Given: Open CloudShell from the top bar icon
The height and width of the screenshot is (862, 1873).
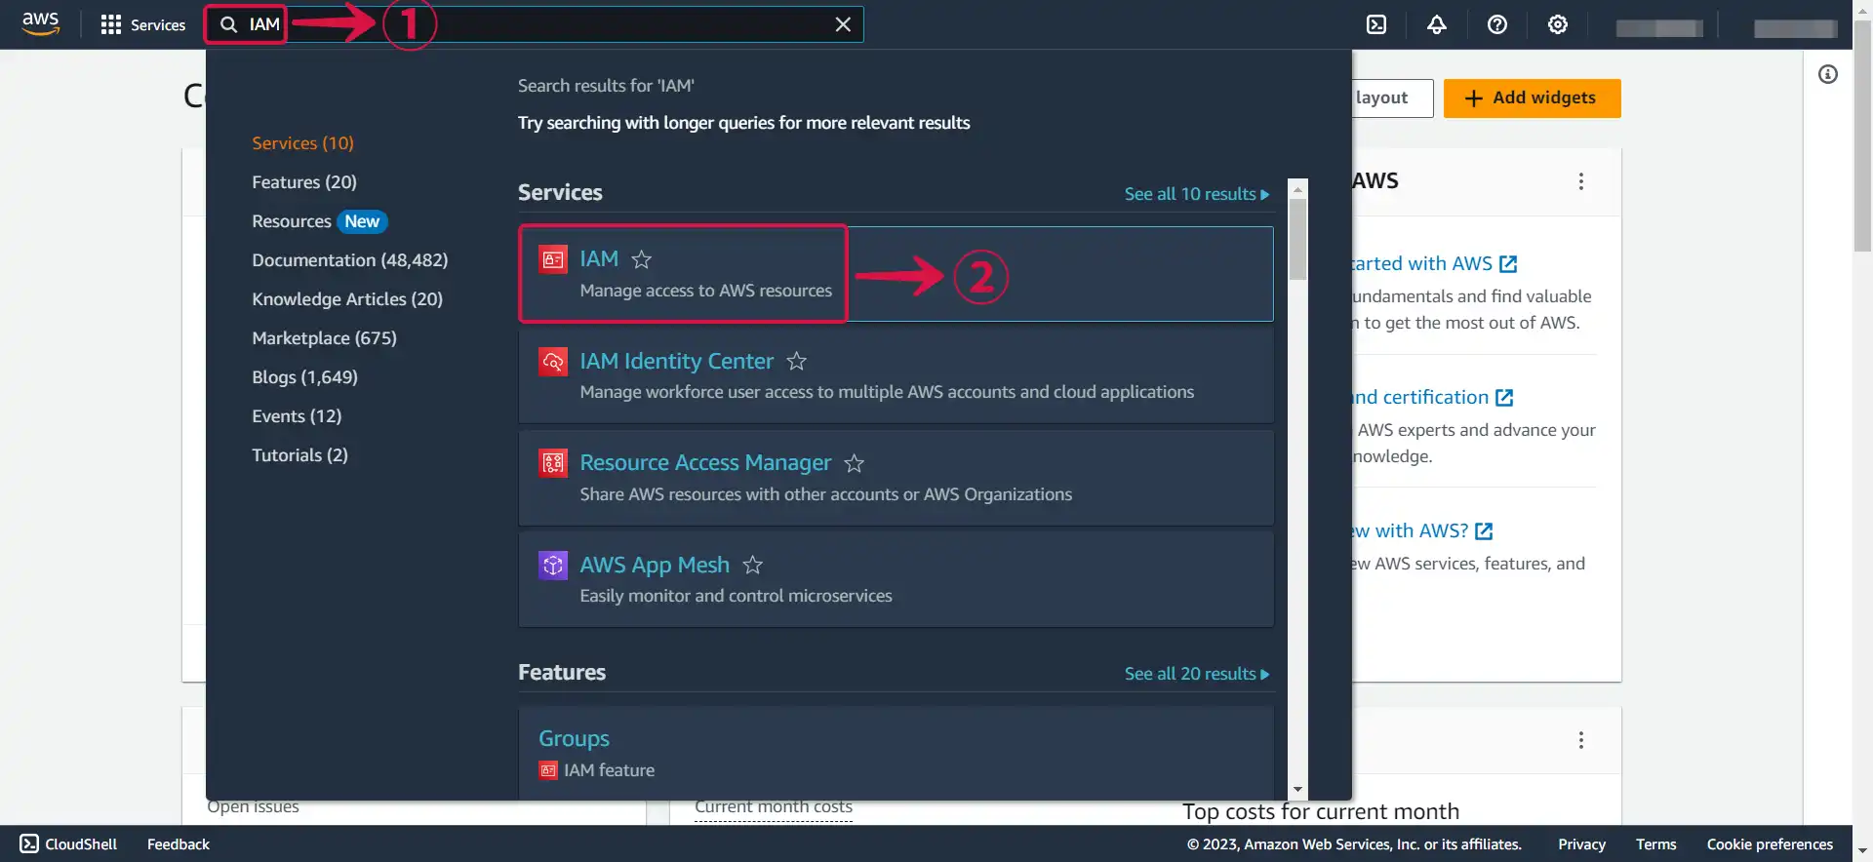Looking at the screenshot, I should tap(1376, 24).
